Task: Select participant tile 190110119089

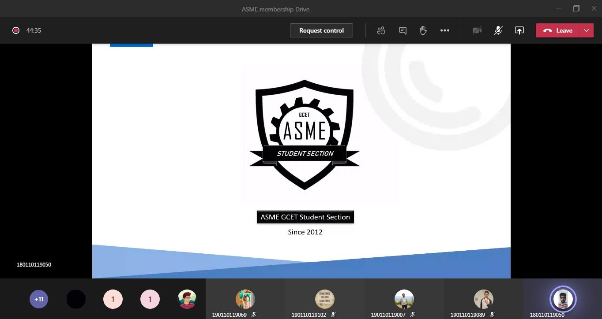Action: [x=484, y=299]
